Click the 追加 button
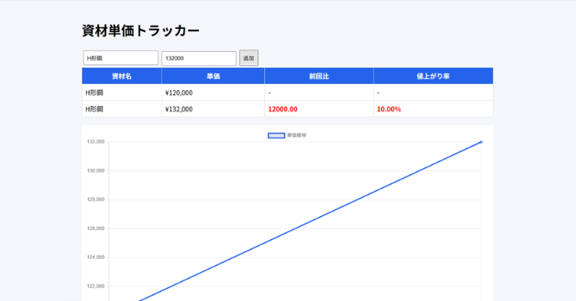The height and width of the screenshot is (301, 576). click(x=248, y=58)
